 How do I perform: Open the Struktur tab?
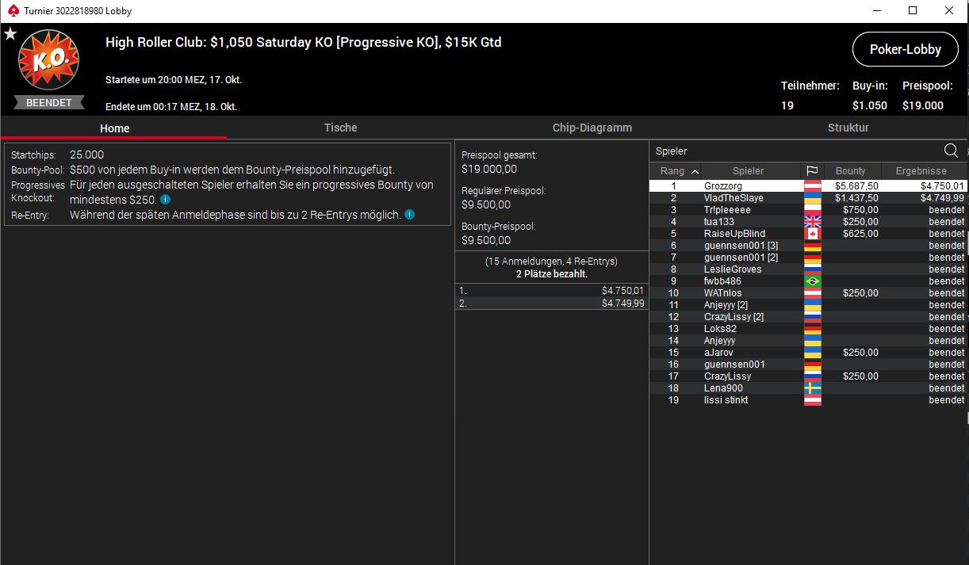click(x=848, y=128)
